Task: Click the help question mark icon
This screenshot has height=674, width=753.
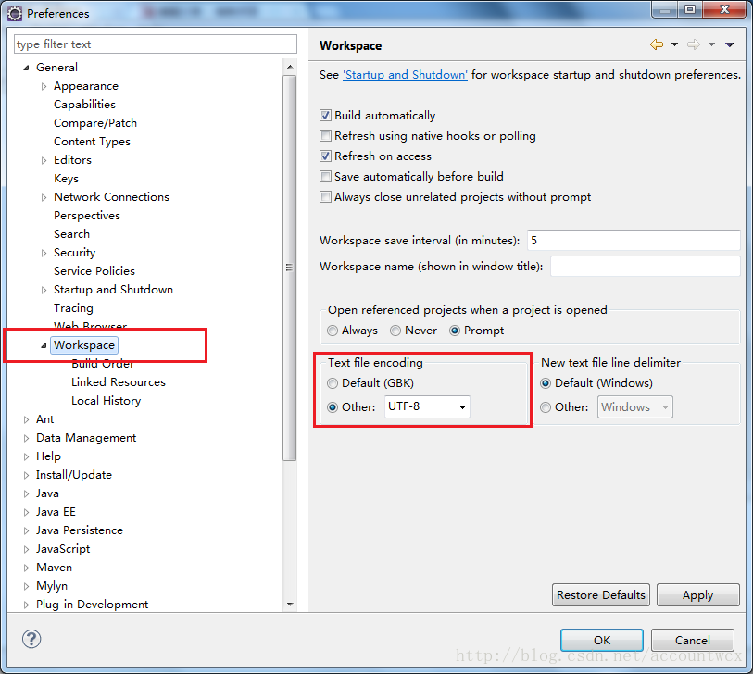Action: pyautogui.click(x=31, y=639)
